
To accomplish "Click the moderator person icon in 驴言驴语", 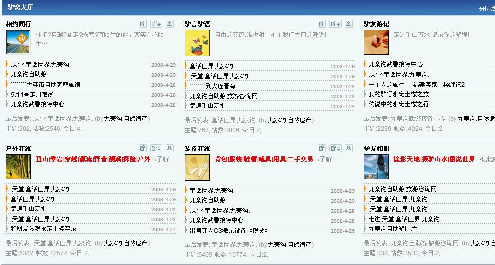I will (x=349, y=24).
